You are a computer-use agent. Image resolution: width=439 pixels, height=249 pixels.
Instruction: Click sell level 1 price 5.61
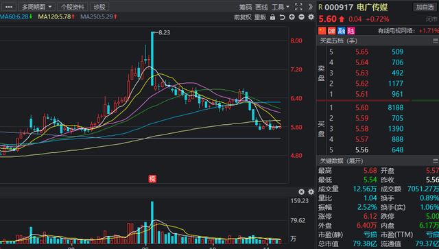(x=361, y=94)
